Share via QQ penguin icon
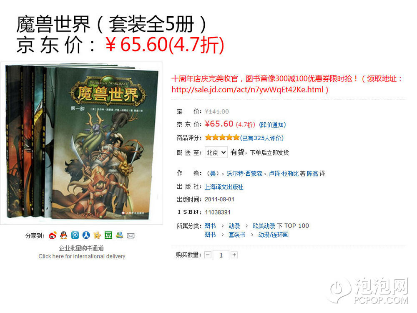 coord(63,235)
